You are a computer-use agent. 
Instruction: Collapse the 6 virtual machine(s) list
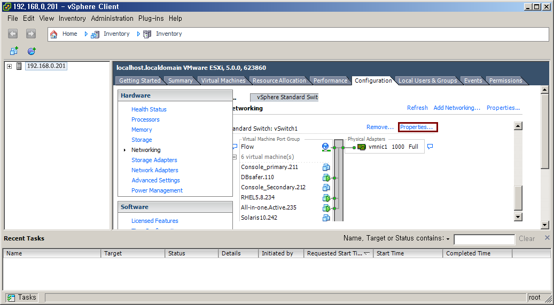click(x=235, y=157)
